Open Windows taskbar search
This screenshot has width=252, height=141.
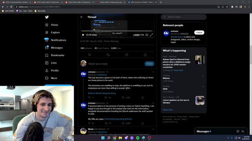point(109,138)
